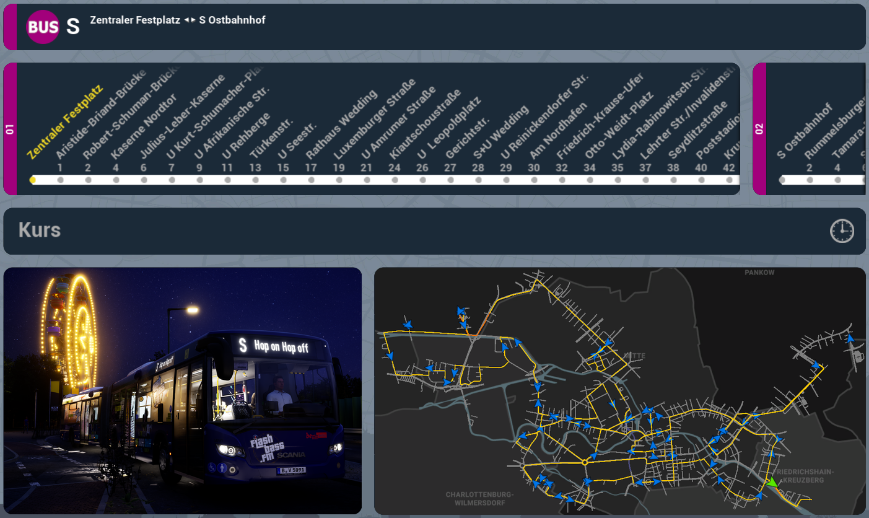Image resolution: width=869 pixels, height=518 pixels.
Task: Click the Gerichtstr. stop label
Action: coord(466,138)
